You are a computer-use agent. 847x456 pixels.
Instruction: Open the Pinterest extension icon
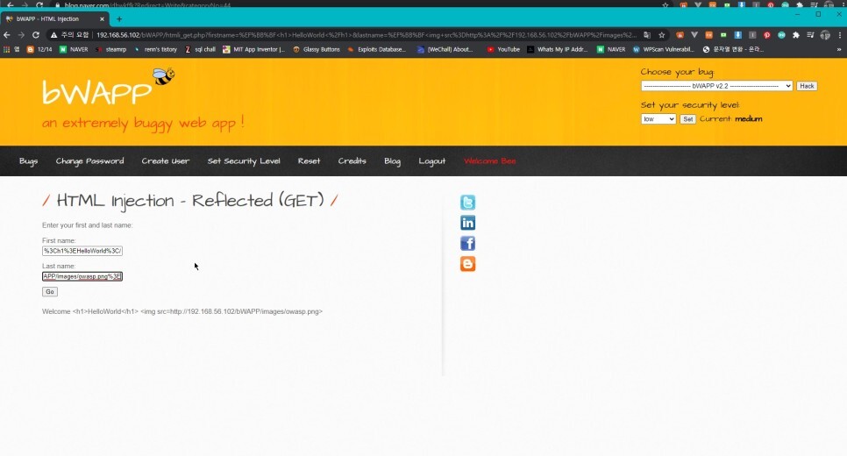767,35
